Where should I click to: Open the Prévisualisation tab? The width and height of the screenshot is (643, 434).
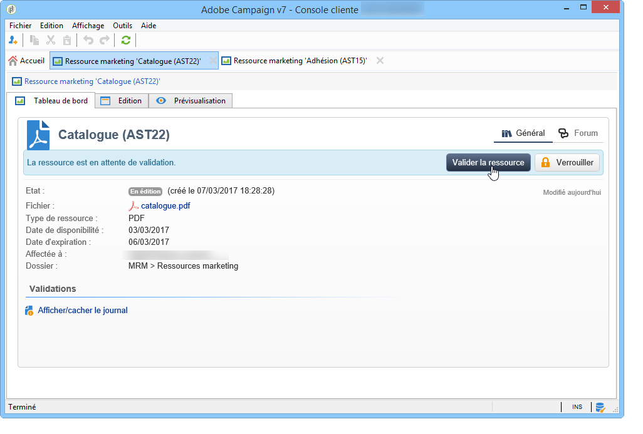coord(191,101)
